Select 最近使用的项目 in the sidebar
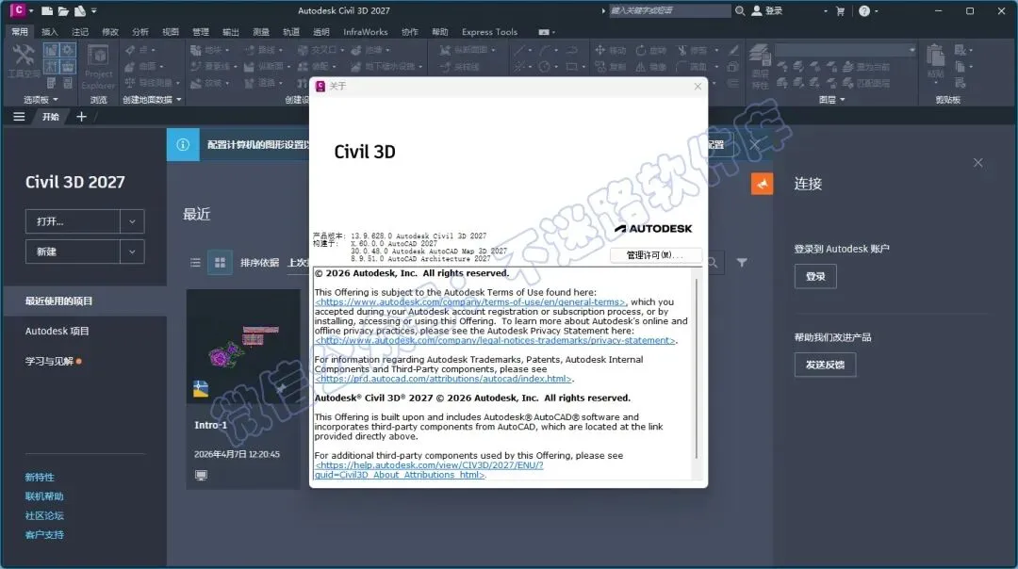The image size is (1018, 569). coord(85,301)
